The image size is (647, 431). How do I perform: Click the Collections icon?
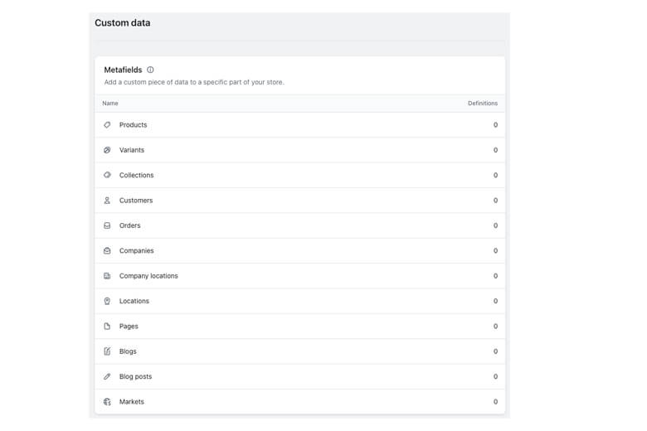(107, 175)
